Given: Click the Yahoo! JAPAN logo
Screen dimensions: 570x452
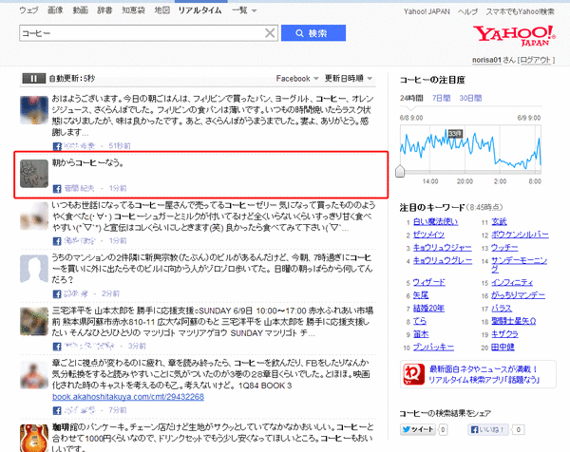Looking at the screenshot, I should [514, 35].
